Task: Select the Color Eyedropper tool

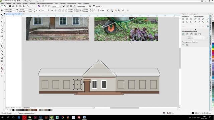Action: 2,65
